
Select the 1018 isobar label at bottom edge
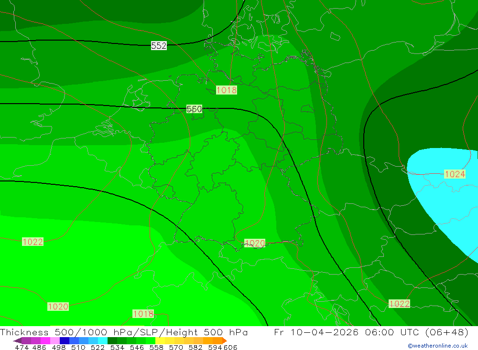click(143, 313)
